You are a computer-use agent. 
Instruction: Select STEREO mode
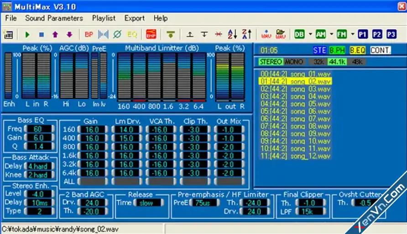pos(271,62)
